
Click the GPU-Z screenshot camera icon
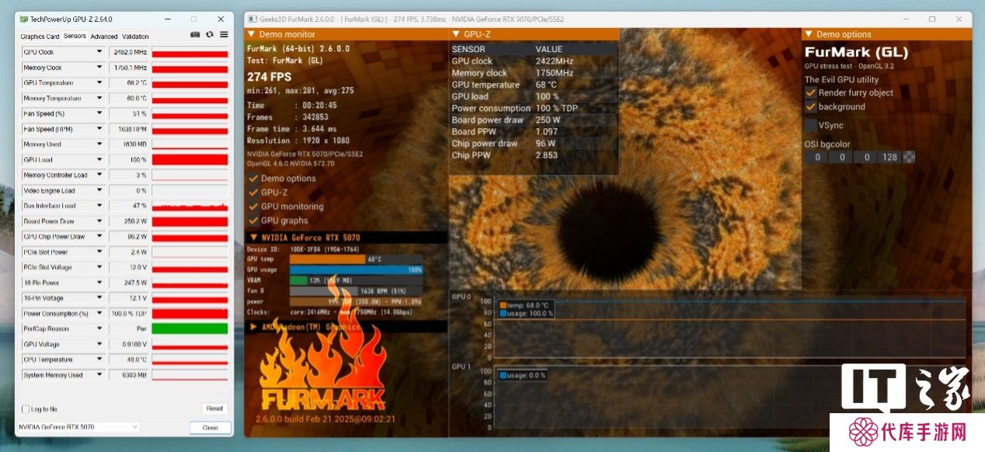pyautogui.click(x=195, y=35)
